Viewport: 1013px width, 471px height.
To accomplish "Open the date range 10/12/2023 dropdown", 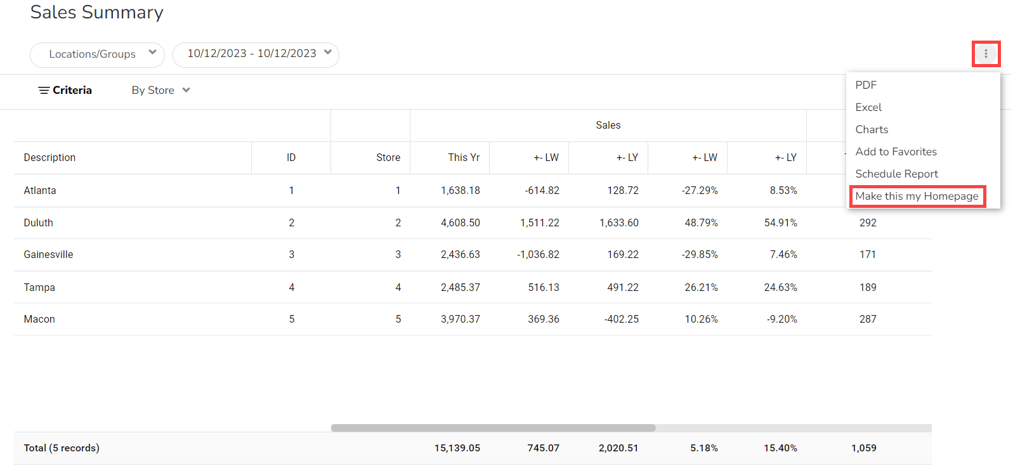I will point(256,54).
